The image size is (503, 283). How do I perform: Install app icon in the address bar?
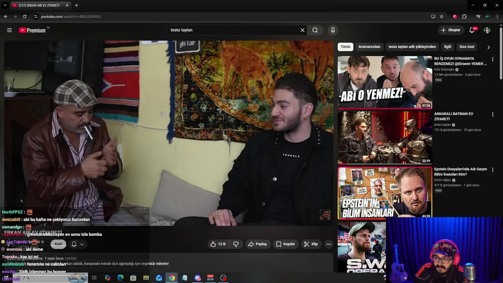(433, 17)
